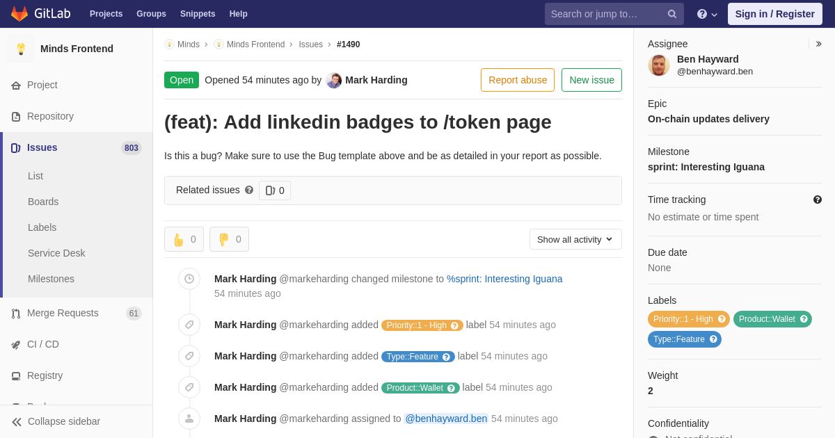Click the Minds Frontend project title in sidebar

tap(77, 49)
